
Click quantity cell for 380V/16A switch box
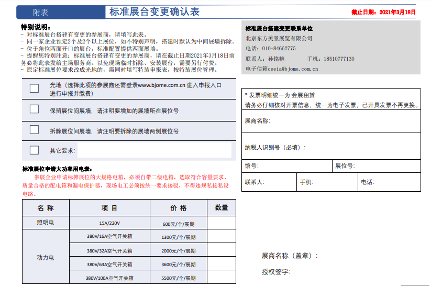[221, 237]
